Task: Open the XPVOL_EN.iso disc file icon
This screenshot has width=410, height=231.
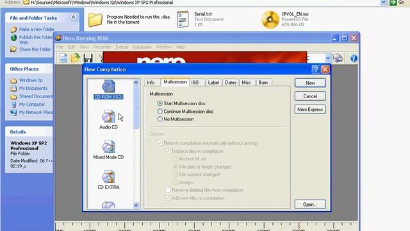Action: (x=270, y=19)
